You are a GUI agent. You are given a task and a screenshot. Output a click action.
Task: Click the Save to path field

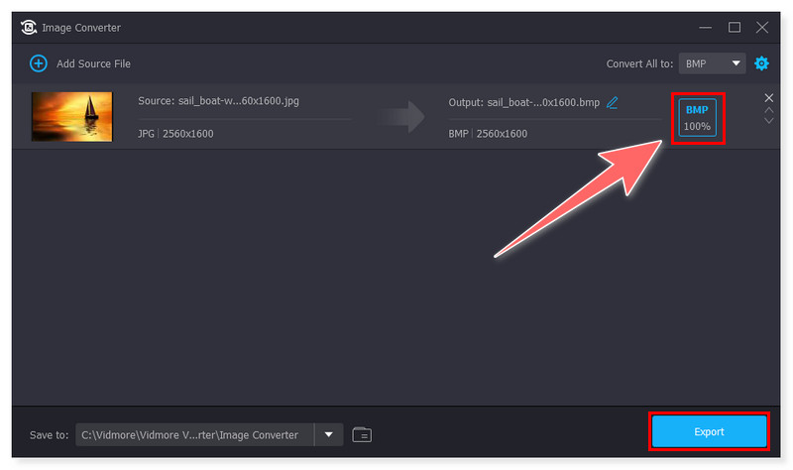[194, 434]
